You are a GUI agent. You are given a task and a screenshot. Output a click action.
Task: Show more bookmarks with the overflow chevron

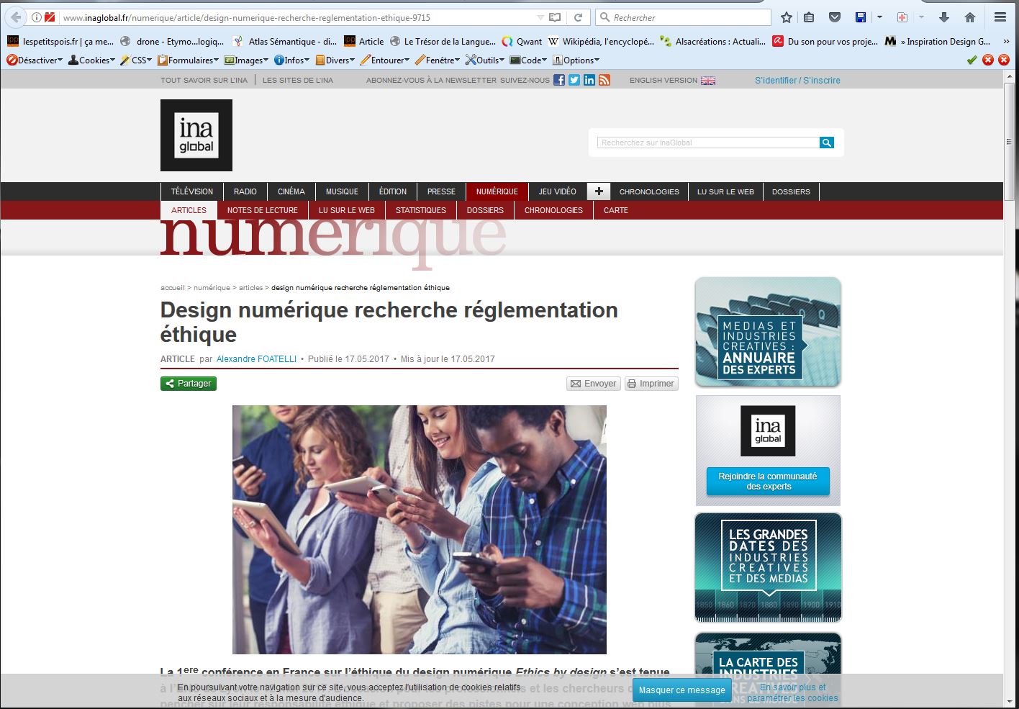(1006, 42)
